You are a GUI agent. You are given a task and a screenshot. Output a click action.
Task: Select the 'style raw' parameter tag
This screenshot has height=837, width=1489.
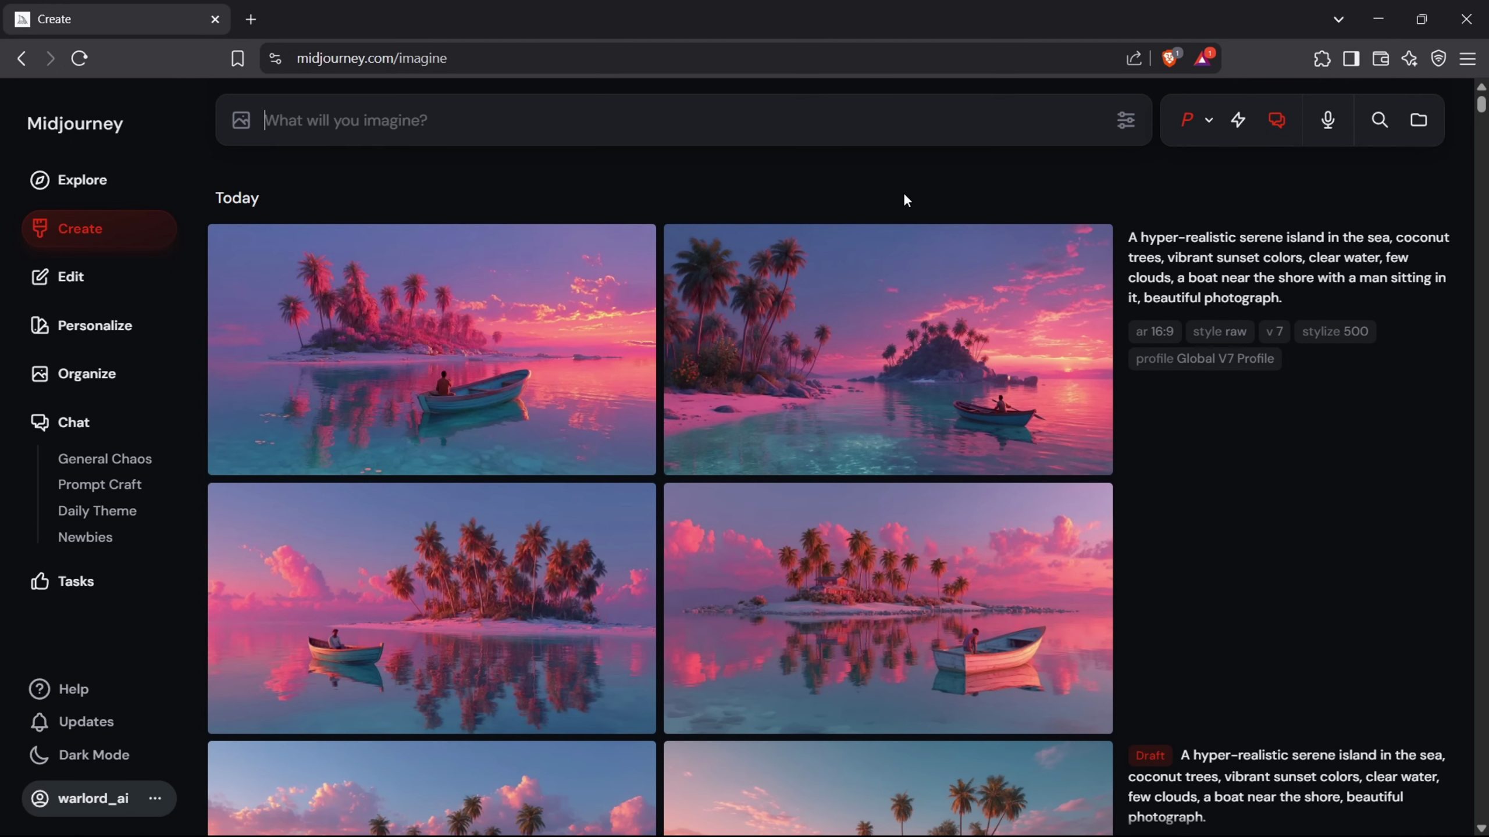pos(1220,331)
